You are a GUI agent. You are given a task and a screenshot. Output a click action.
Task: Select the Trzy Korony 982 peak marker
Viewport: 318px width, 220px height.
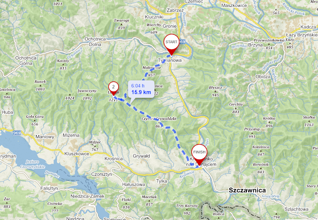[187, 210]
